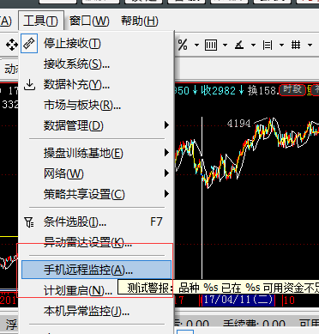Open 接收系统(S)... menu entry
This screenshot has width=319, height=334.
pos(96,64)
